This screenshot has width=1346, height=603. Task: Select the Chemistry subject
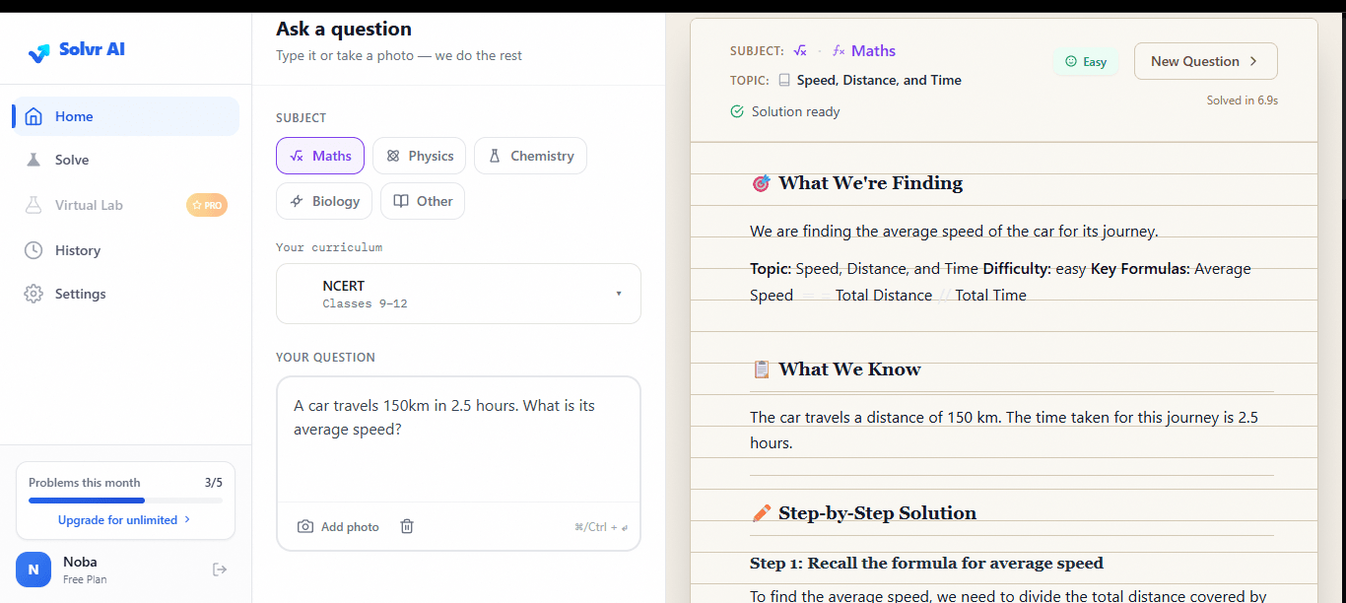coord(530,156)
